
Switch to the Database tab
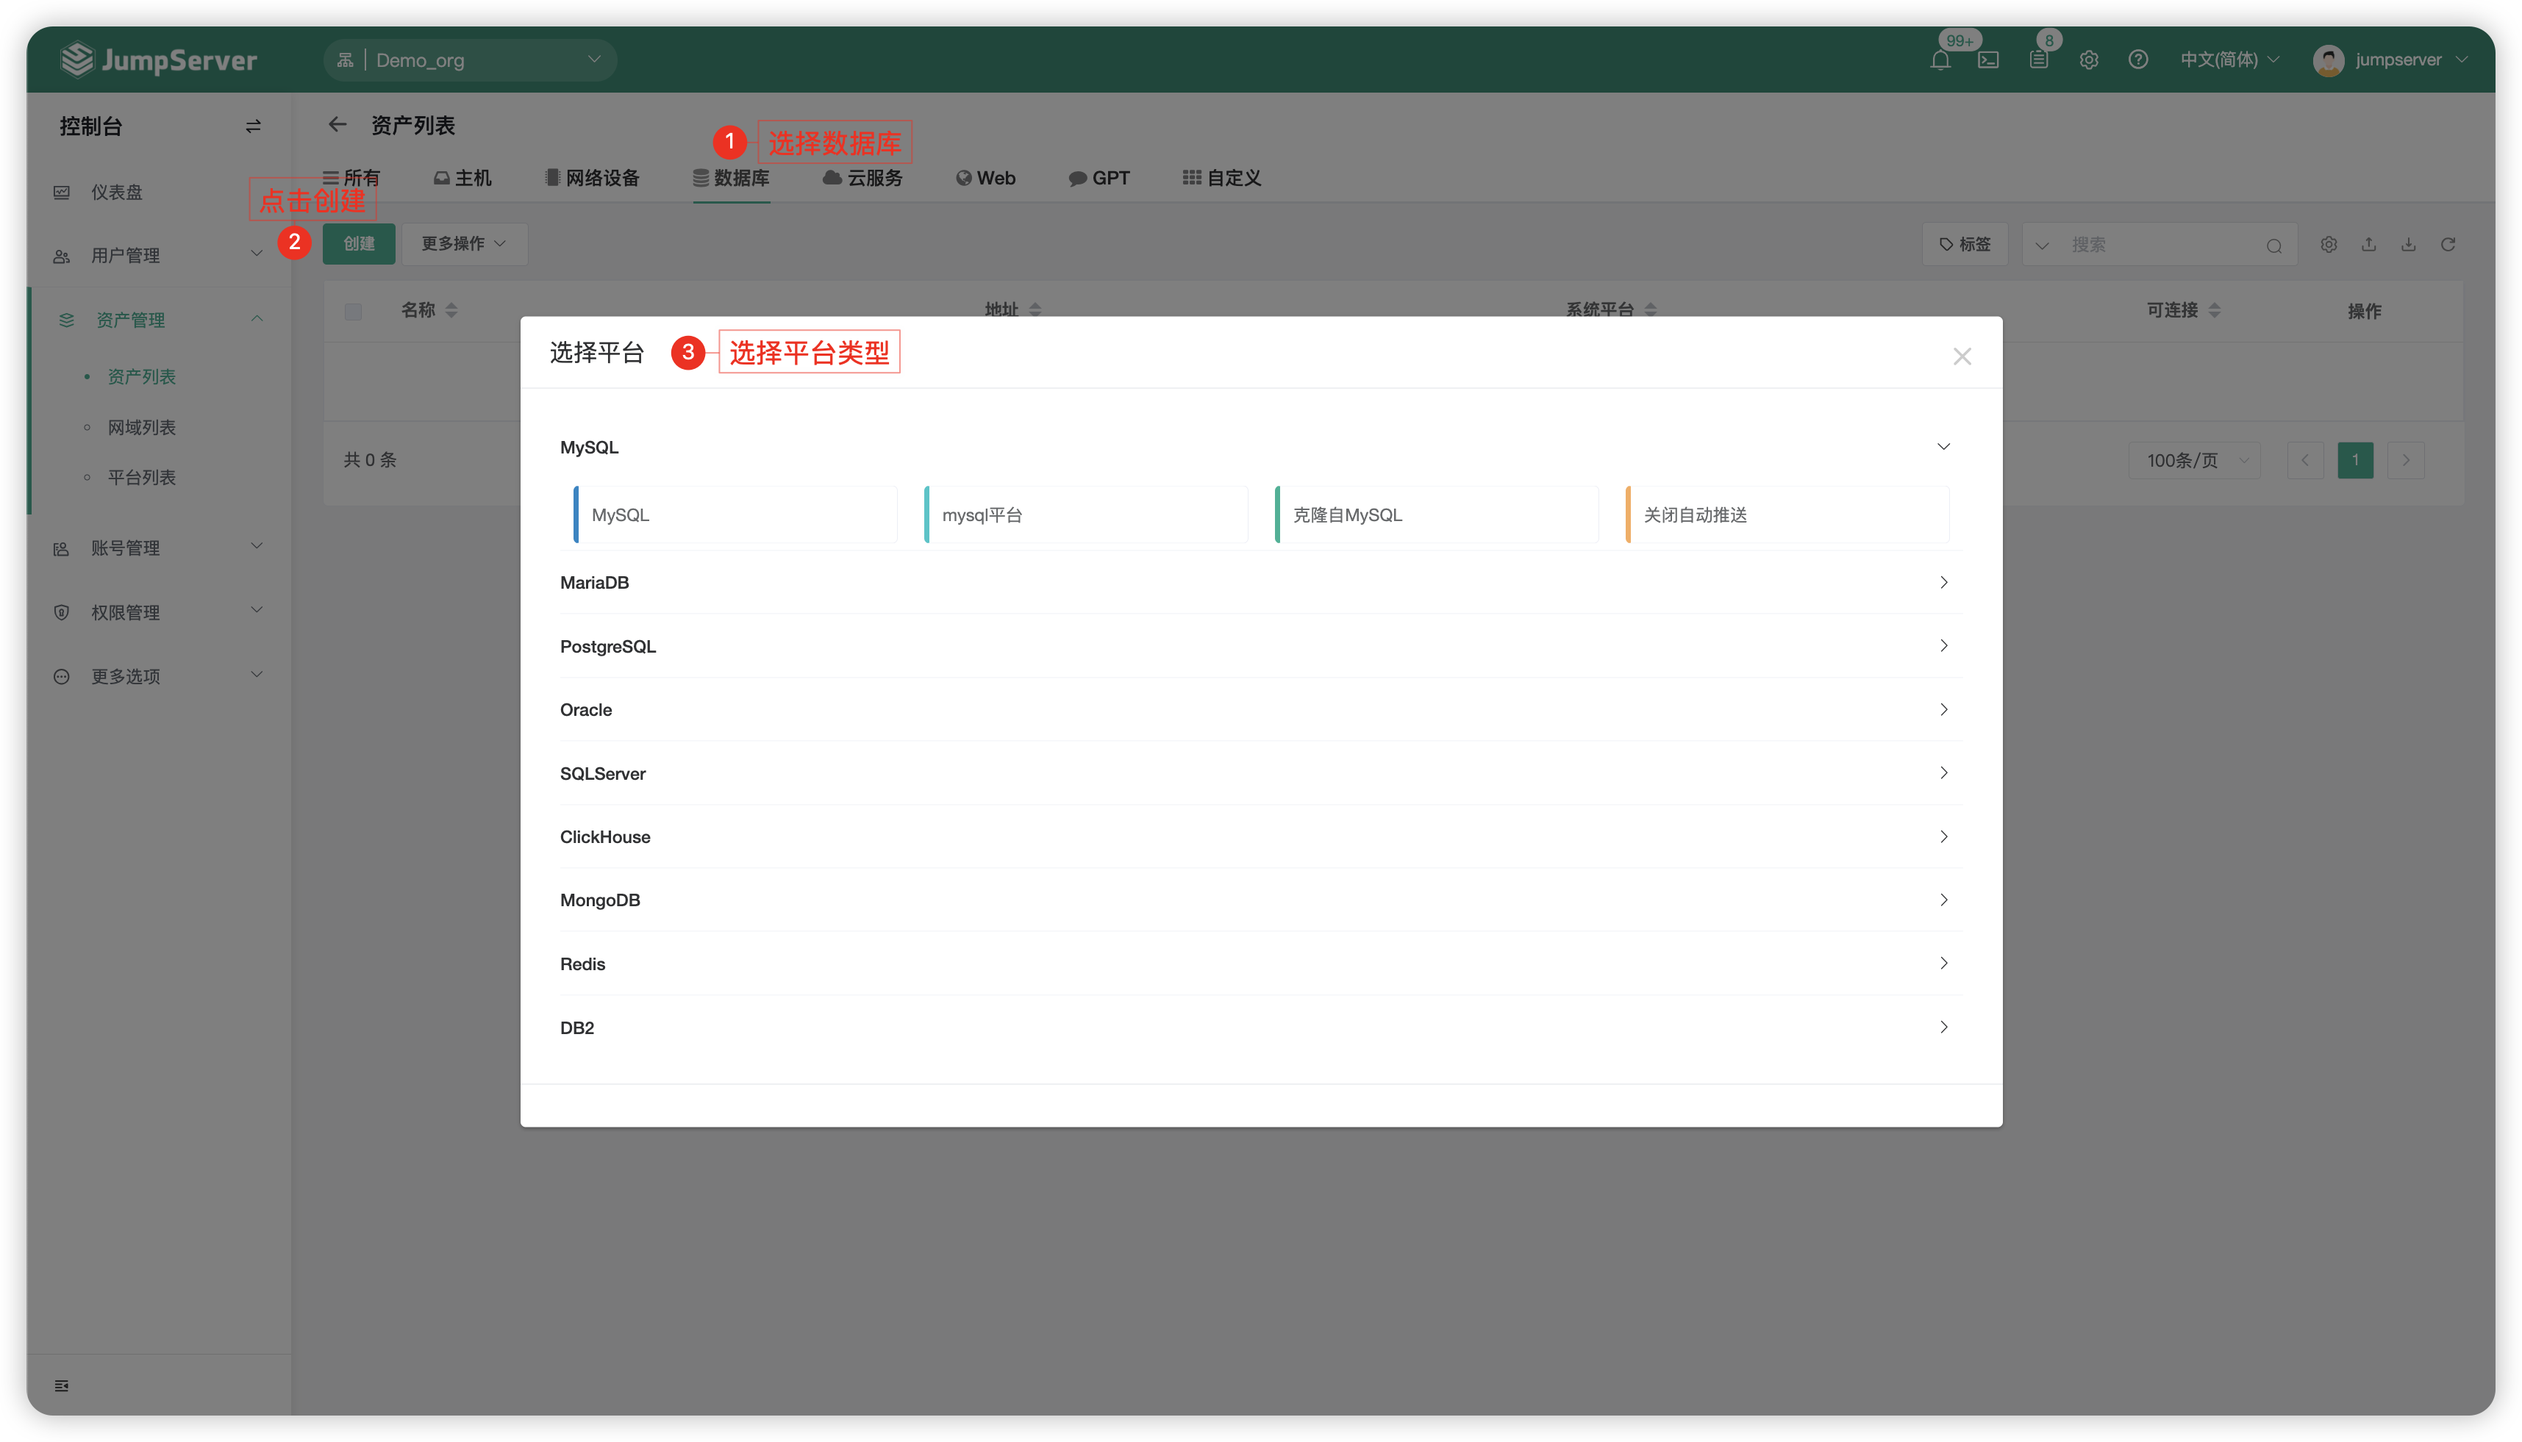[731, 179]
